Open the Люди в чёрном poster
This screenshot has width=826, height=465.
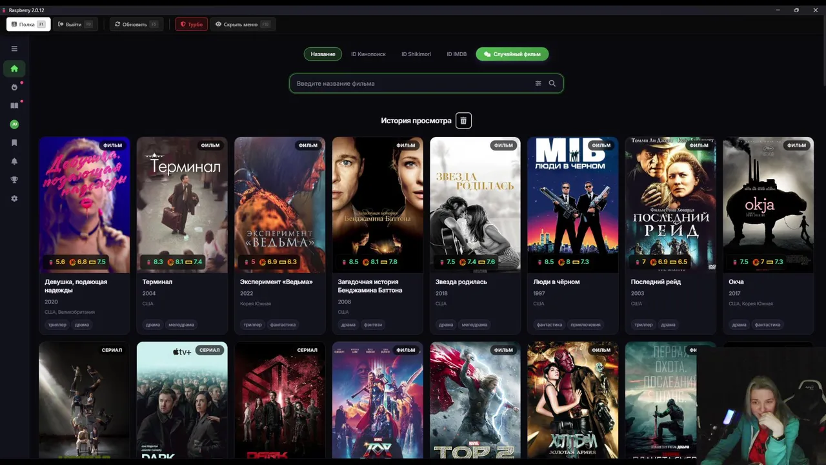pos(573,205)
